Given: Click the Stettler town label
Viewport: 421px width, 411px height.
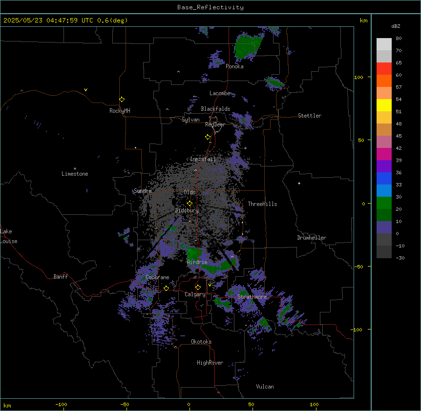Looking at the screenshot, I should (309, 116).
